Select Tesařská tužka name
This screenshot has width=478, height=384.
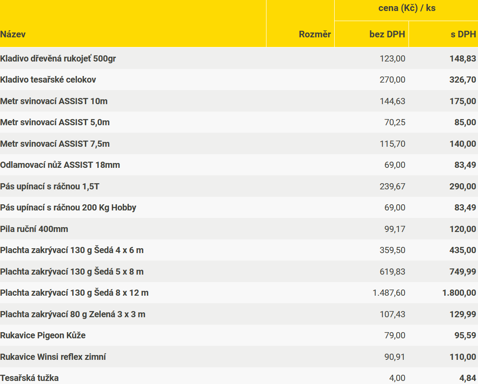(29, 378)
